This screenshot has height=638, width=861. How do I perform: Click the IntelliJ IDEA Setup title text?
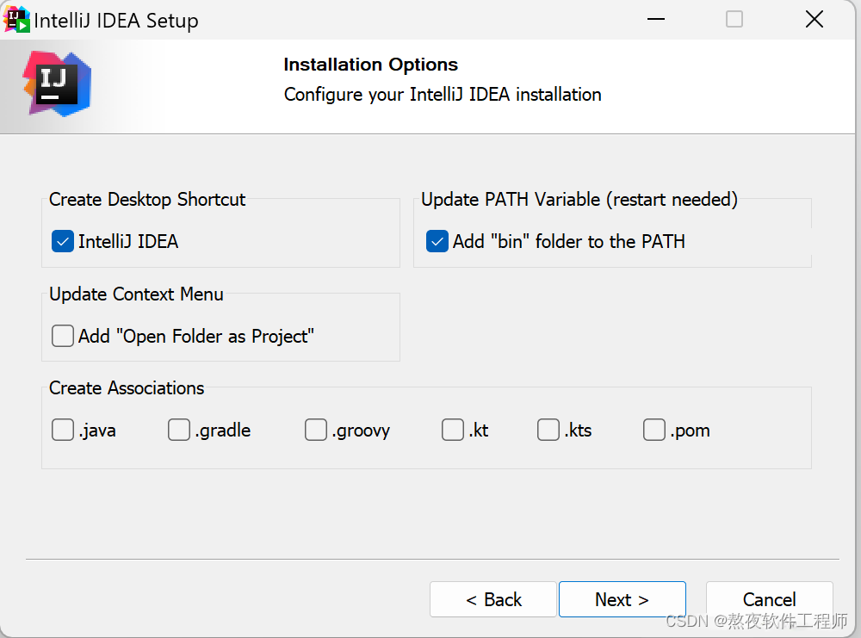[x=116, y=21]
